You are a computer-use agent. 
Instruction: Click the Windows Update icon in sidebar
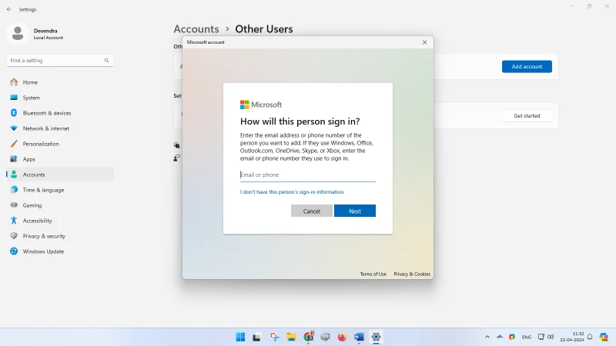[x=14, y=251]
